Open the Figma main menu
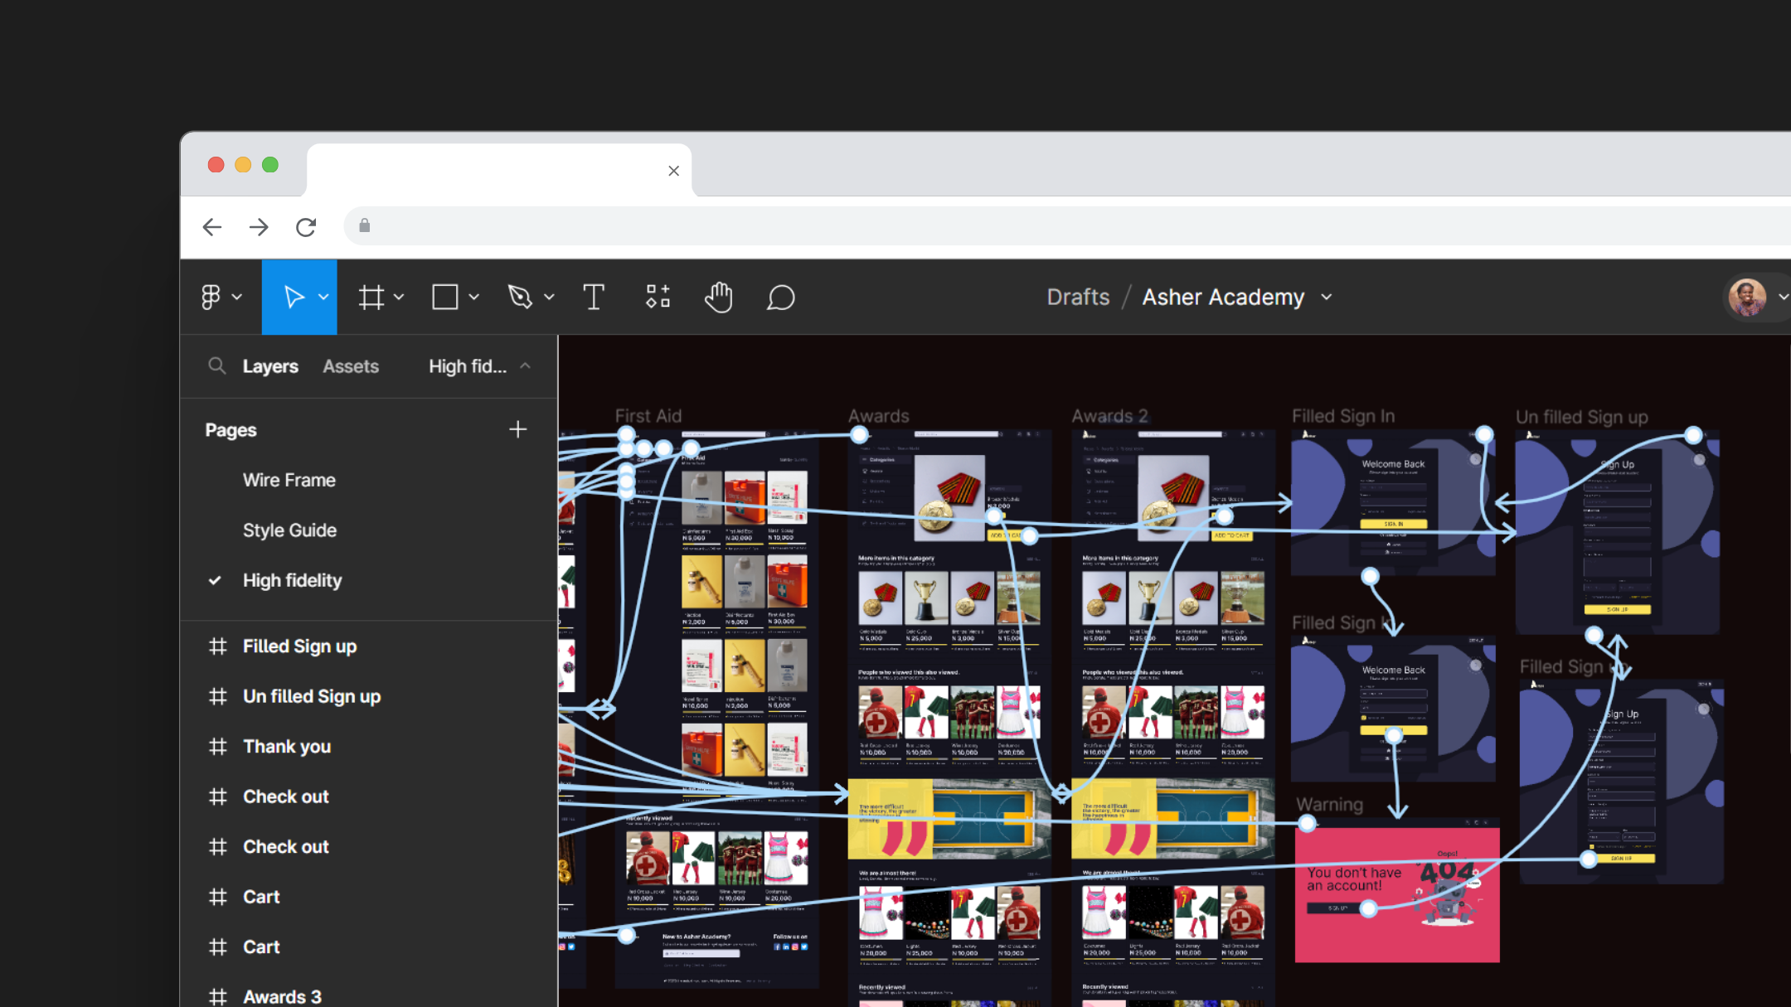This screenshot has height=1007, width=1791. tap(212, 297)
